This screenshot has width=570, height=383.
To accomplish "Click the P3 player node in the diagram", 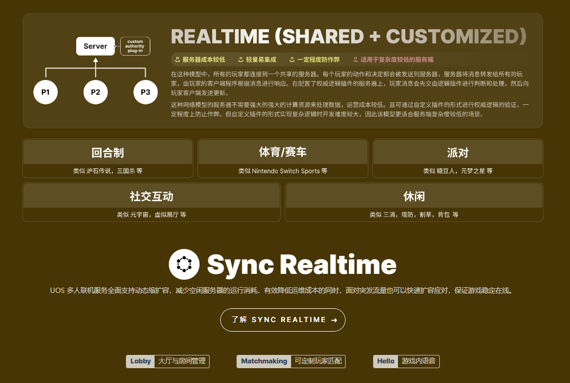I will 146,92.
